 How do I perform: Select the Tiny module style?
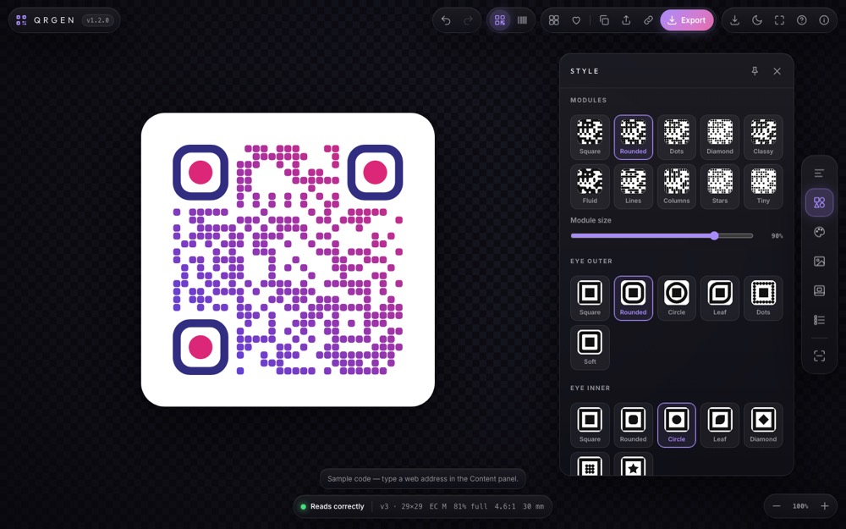click(763, 186)
